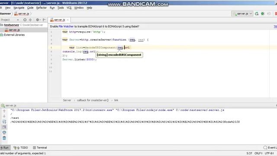This screenshot has width=277, height=156.
Task: Open the Run tool window tab
Action: tap(5, 147)
